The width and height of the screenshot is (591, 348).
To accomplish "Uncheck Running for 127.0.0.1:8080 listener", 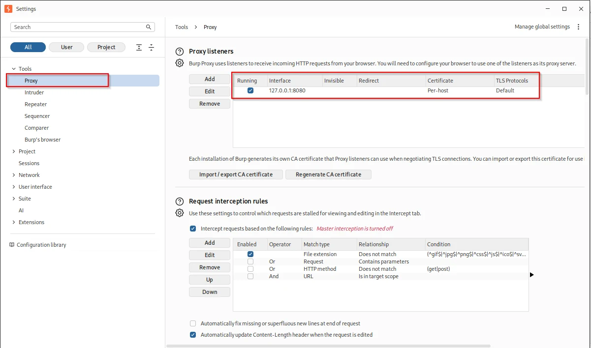I will click(x=250, y=90).
